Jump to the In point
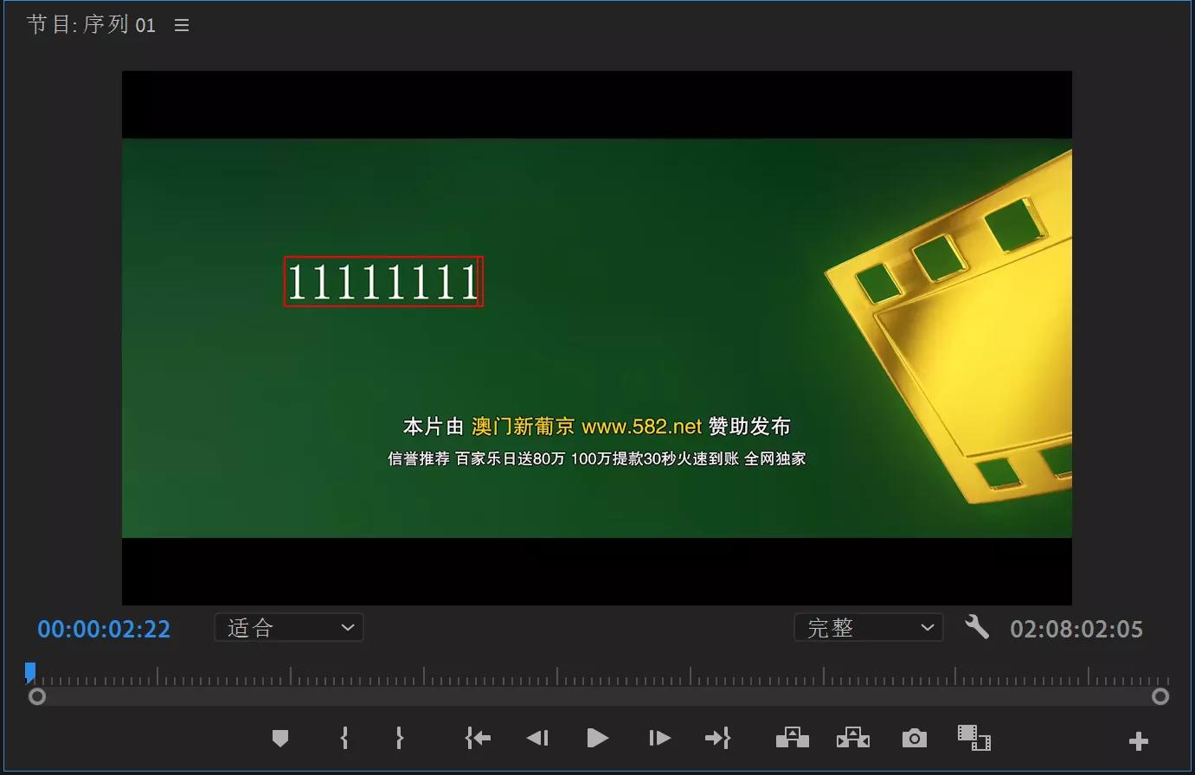 [478, 738]
